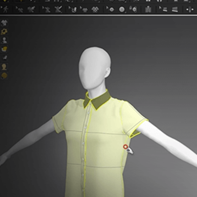Click the arrow-with-stitch edit topstitch tool
The image size is (197, 197).
[x=163, y=9]
